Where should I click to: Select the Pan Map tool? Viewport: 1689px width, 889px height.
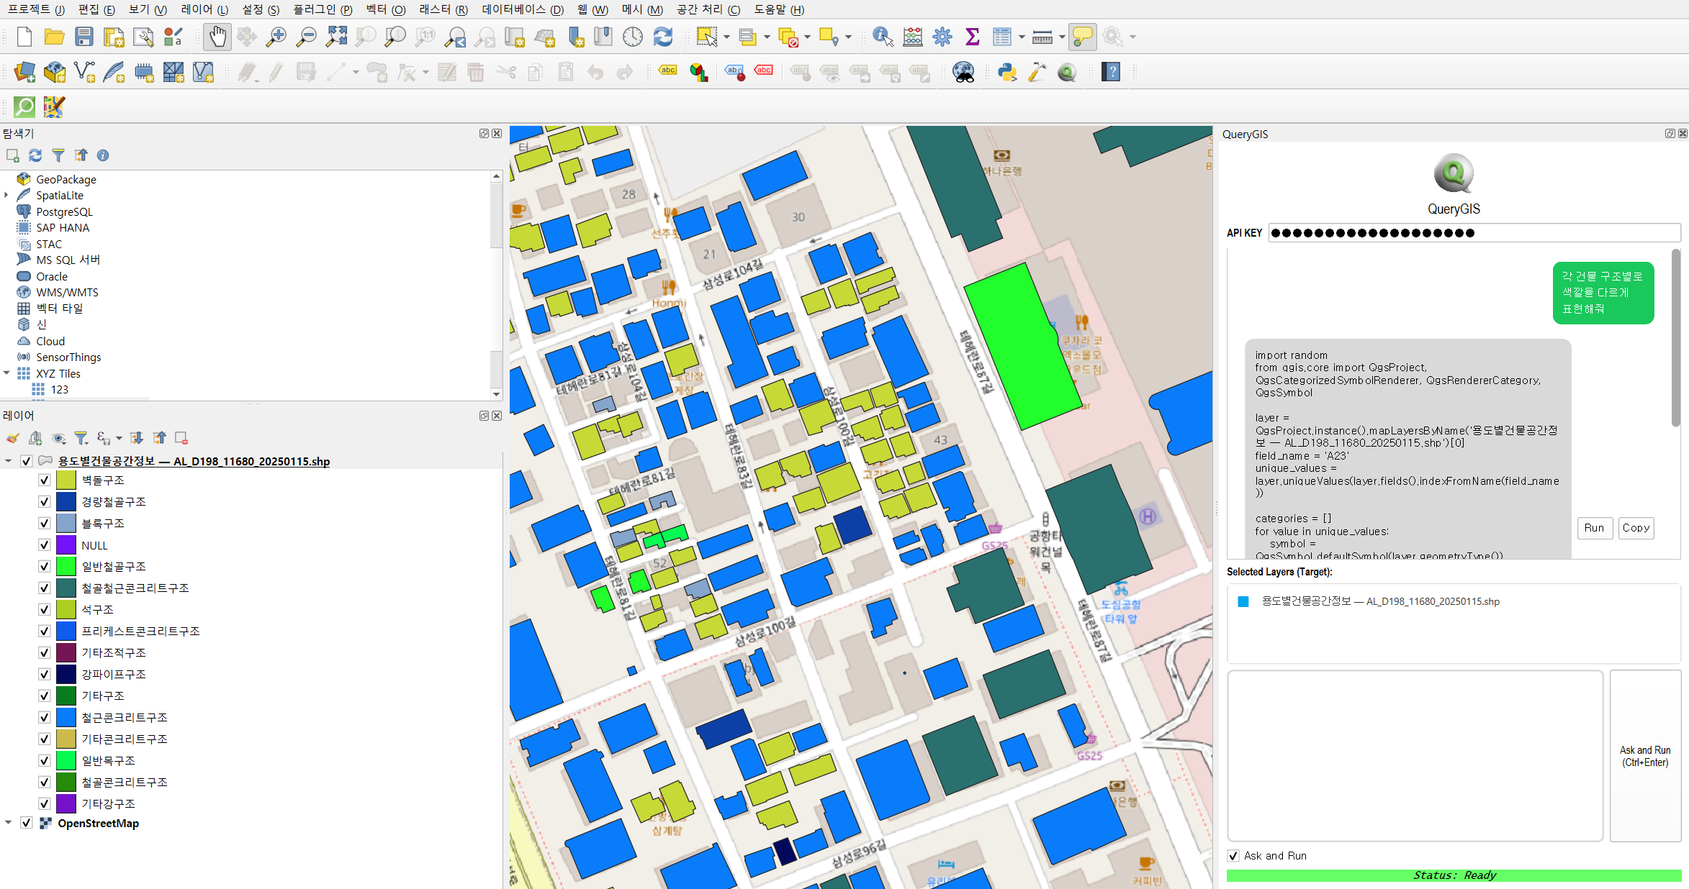pos(217,36)
